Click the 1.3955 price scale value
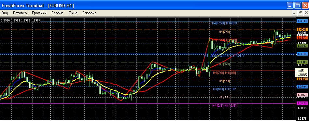 tap(302, 43)
